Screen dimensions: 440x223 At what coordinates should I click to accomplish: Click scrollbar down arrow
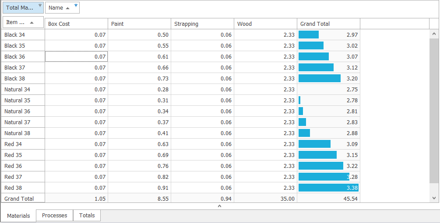pos(434,198)
